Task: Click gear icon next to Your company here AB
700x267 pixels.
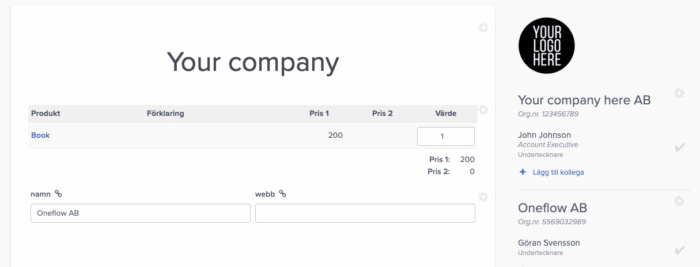Action: tap(679, 93)
